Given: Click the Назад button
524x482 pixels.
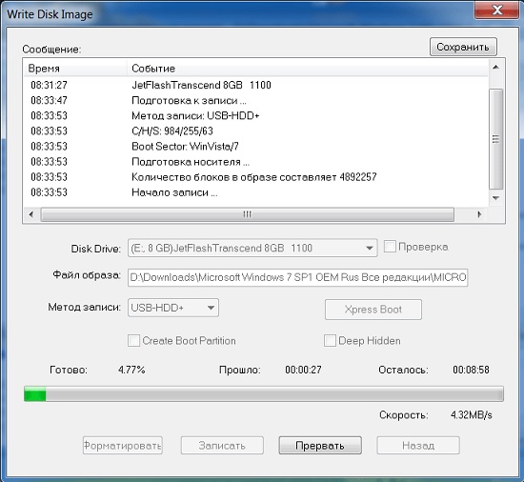Looking at the screenshot, I should click(418, 445).
